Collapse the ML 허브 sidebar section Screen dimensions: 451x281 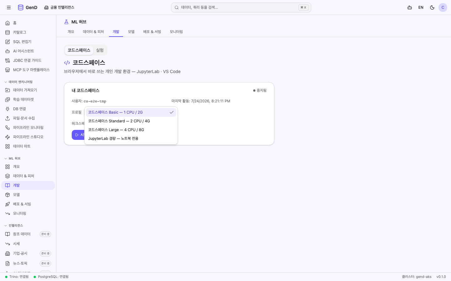pyautogui.click(x=13, y=158)
